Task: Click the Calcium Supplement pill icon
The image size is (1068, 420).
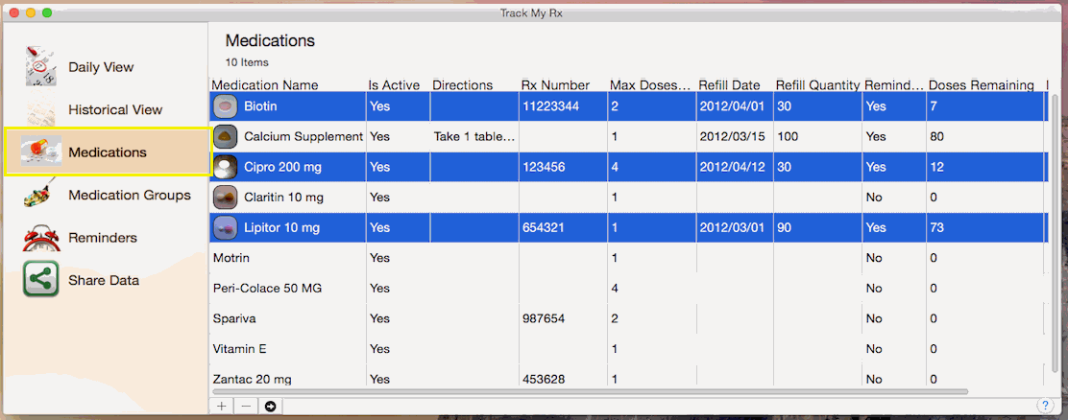Action: click(226, 136)
